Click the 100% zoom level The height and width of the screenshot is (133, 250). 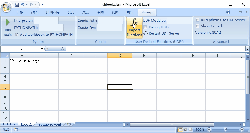pos(200,130)
